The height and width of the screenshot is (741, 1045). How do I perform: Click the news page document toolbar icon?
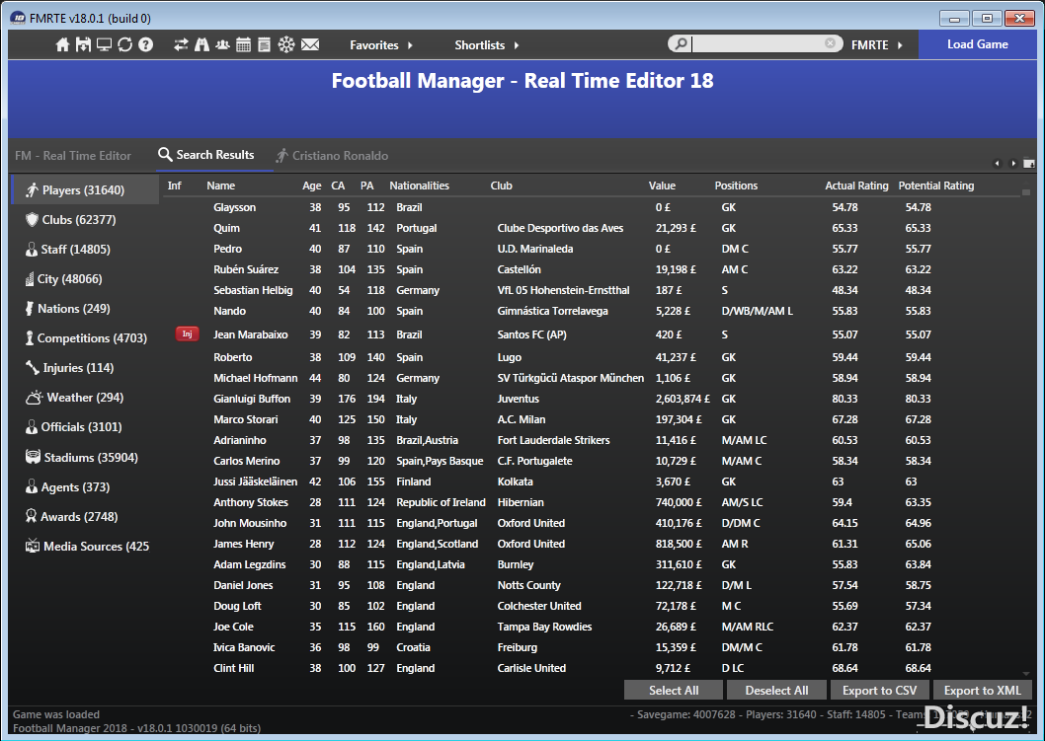coord(264,45)
